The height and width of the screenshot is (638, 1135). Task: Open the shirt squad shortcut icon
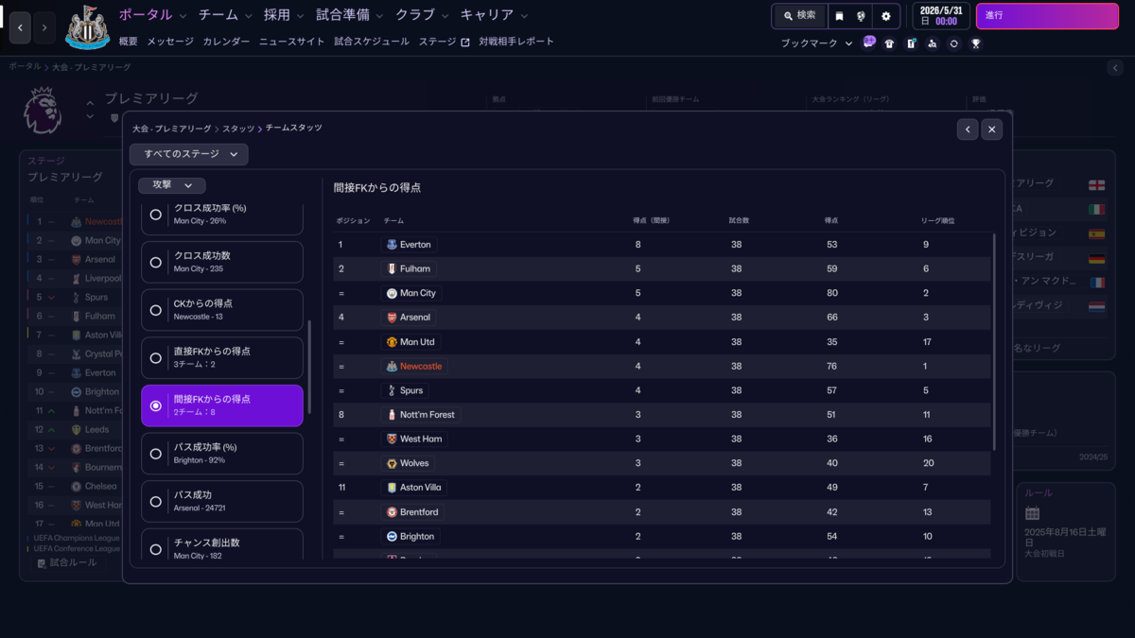tap(889, 43)
